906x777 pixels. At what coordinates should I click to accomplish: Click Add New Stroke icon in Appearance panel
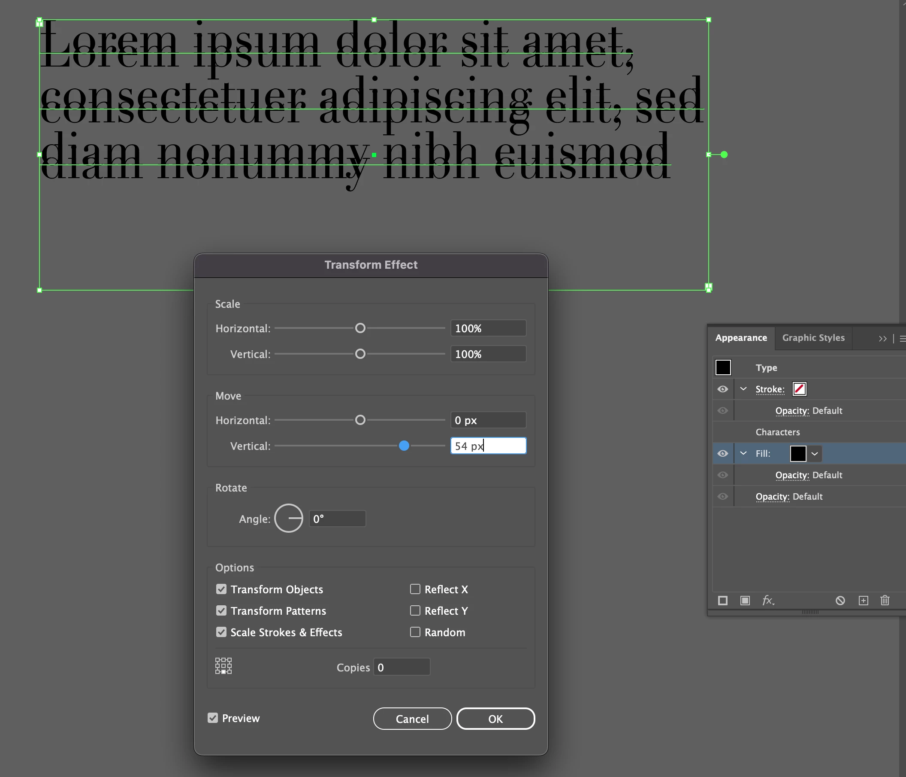click(723, 601)
